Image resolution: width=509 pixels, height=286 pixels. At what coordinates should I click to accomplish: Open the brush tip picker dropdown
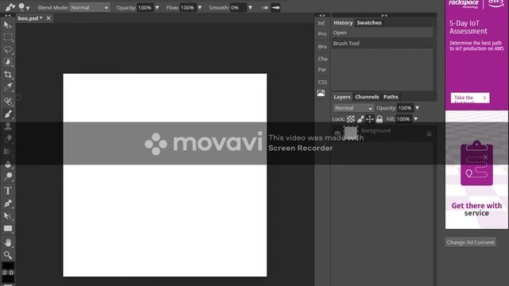pos(24,7)
